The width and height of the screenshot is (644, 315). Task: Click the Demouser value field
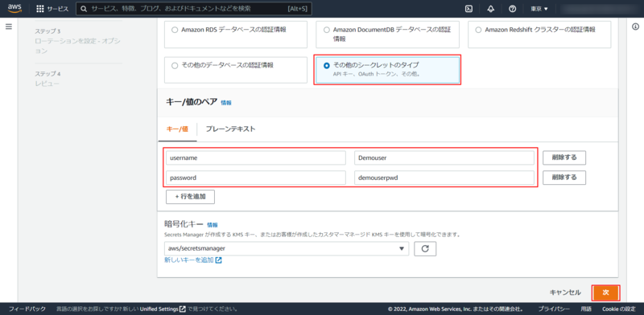click(444, 157)
